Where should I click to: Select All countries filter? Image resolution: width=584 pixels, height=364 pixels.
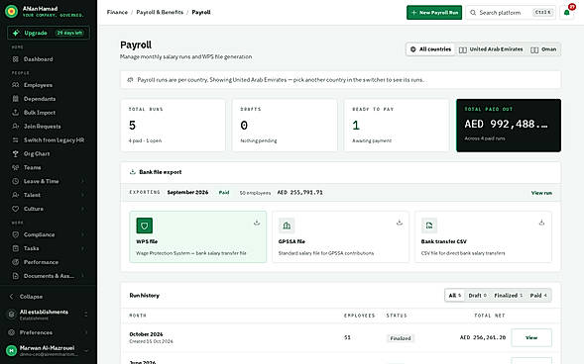(x=430, y=49)
